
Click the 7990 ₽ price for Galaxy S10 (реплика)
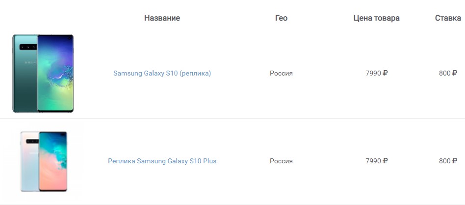click(x=377, y=73)
